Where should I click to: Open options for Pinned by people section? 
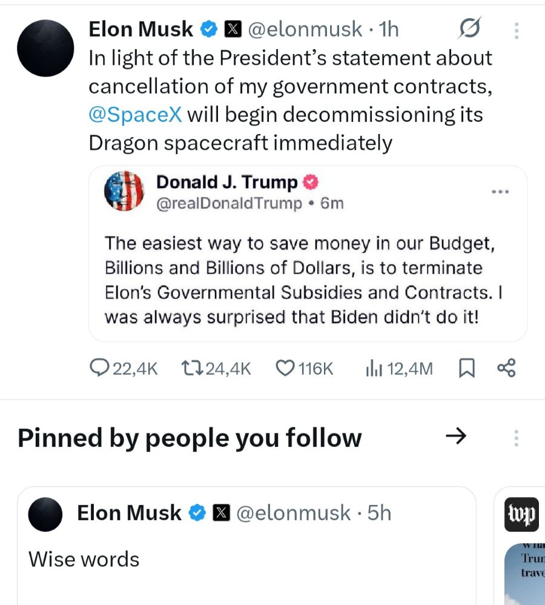(516, 438)
